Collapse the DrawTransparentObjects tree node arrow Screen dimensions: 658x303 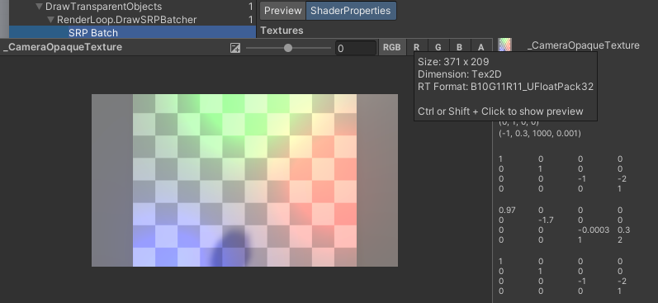[40, 7]
